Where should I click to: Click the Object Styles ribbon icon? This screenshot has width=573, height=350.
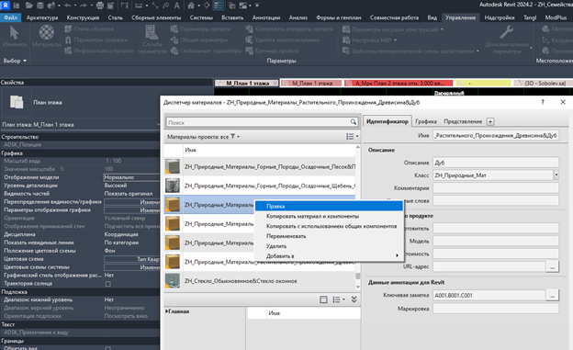coord(68,28)
